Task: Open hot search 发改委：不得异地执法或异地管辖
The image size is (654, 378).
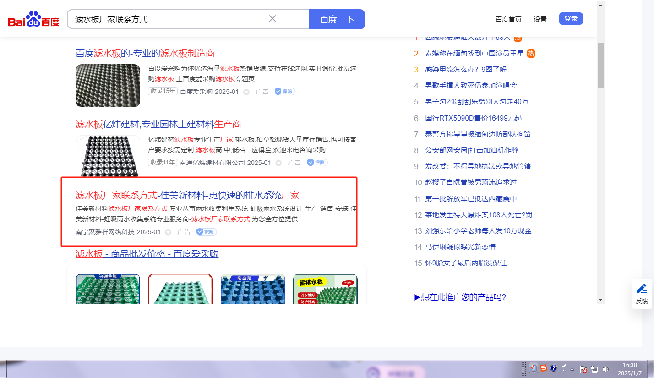Action: [x=478, y=166]
